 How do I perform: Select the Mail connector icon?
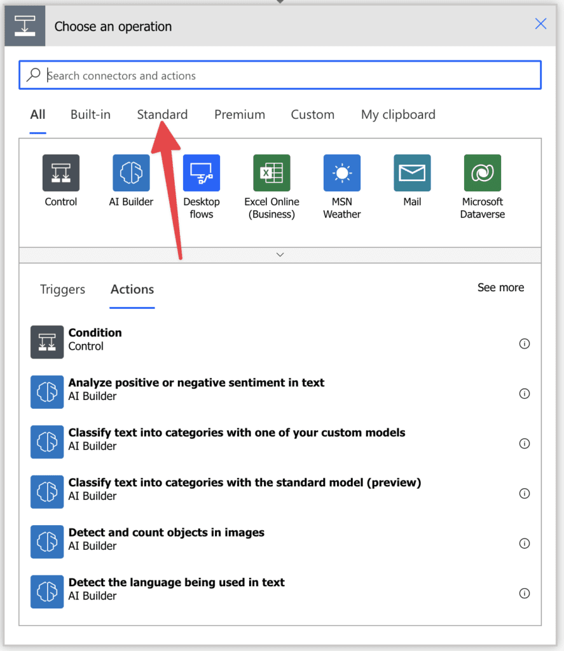pyautogui.click(x=412, y=172)
